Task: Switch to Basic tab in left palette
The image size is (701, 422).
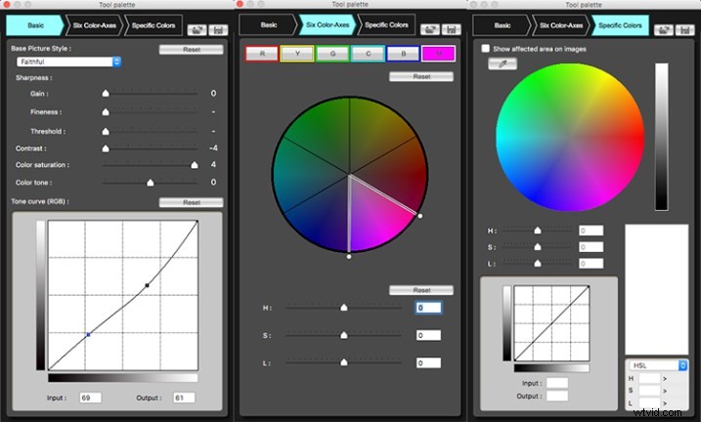Action: pos(35,25)
